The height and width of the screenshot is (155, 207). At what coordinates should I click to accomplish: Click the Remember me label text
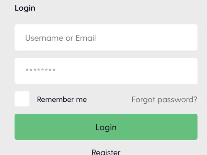pos(62,99)
